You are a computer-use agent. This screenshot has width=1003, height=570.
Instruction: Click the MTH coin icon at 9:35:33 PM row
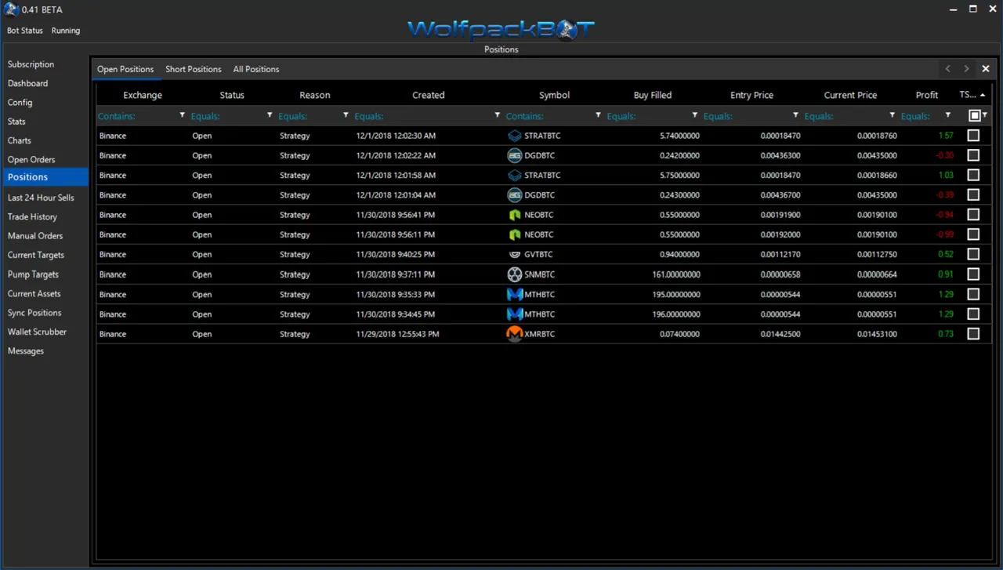pos(514,294)
